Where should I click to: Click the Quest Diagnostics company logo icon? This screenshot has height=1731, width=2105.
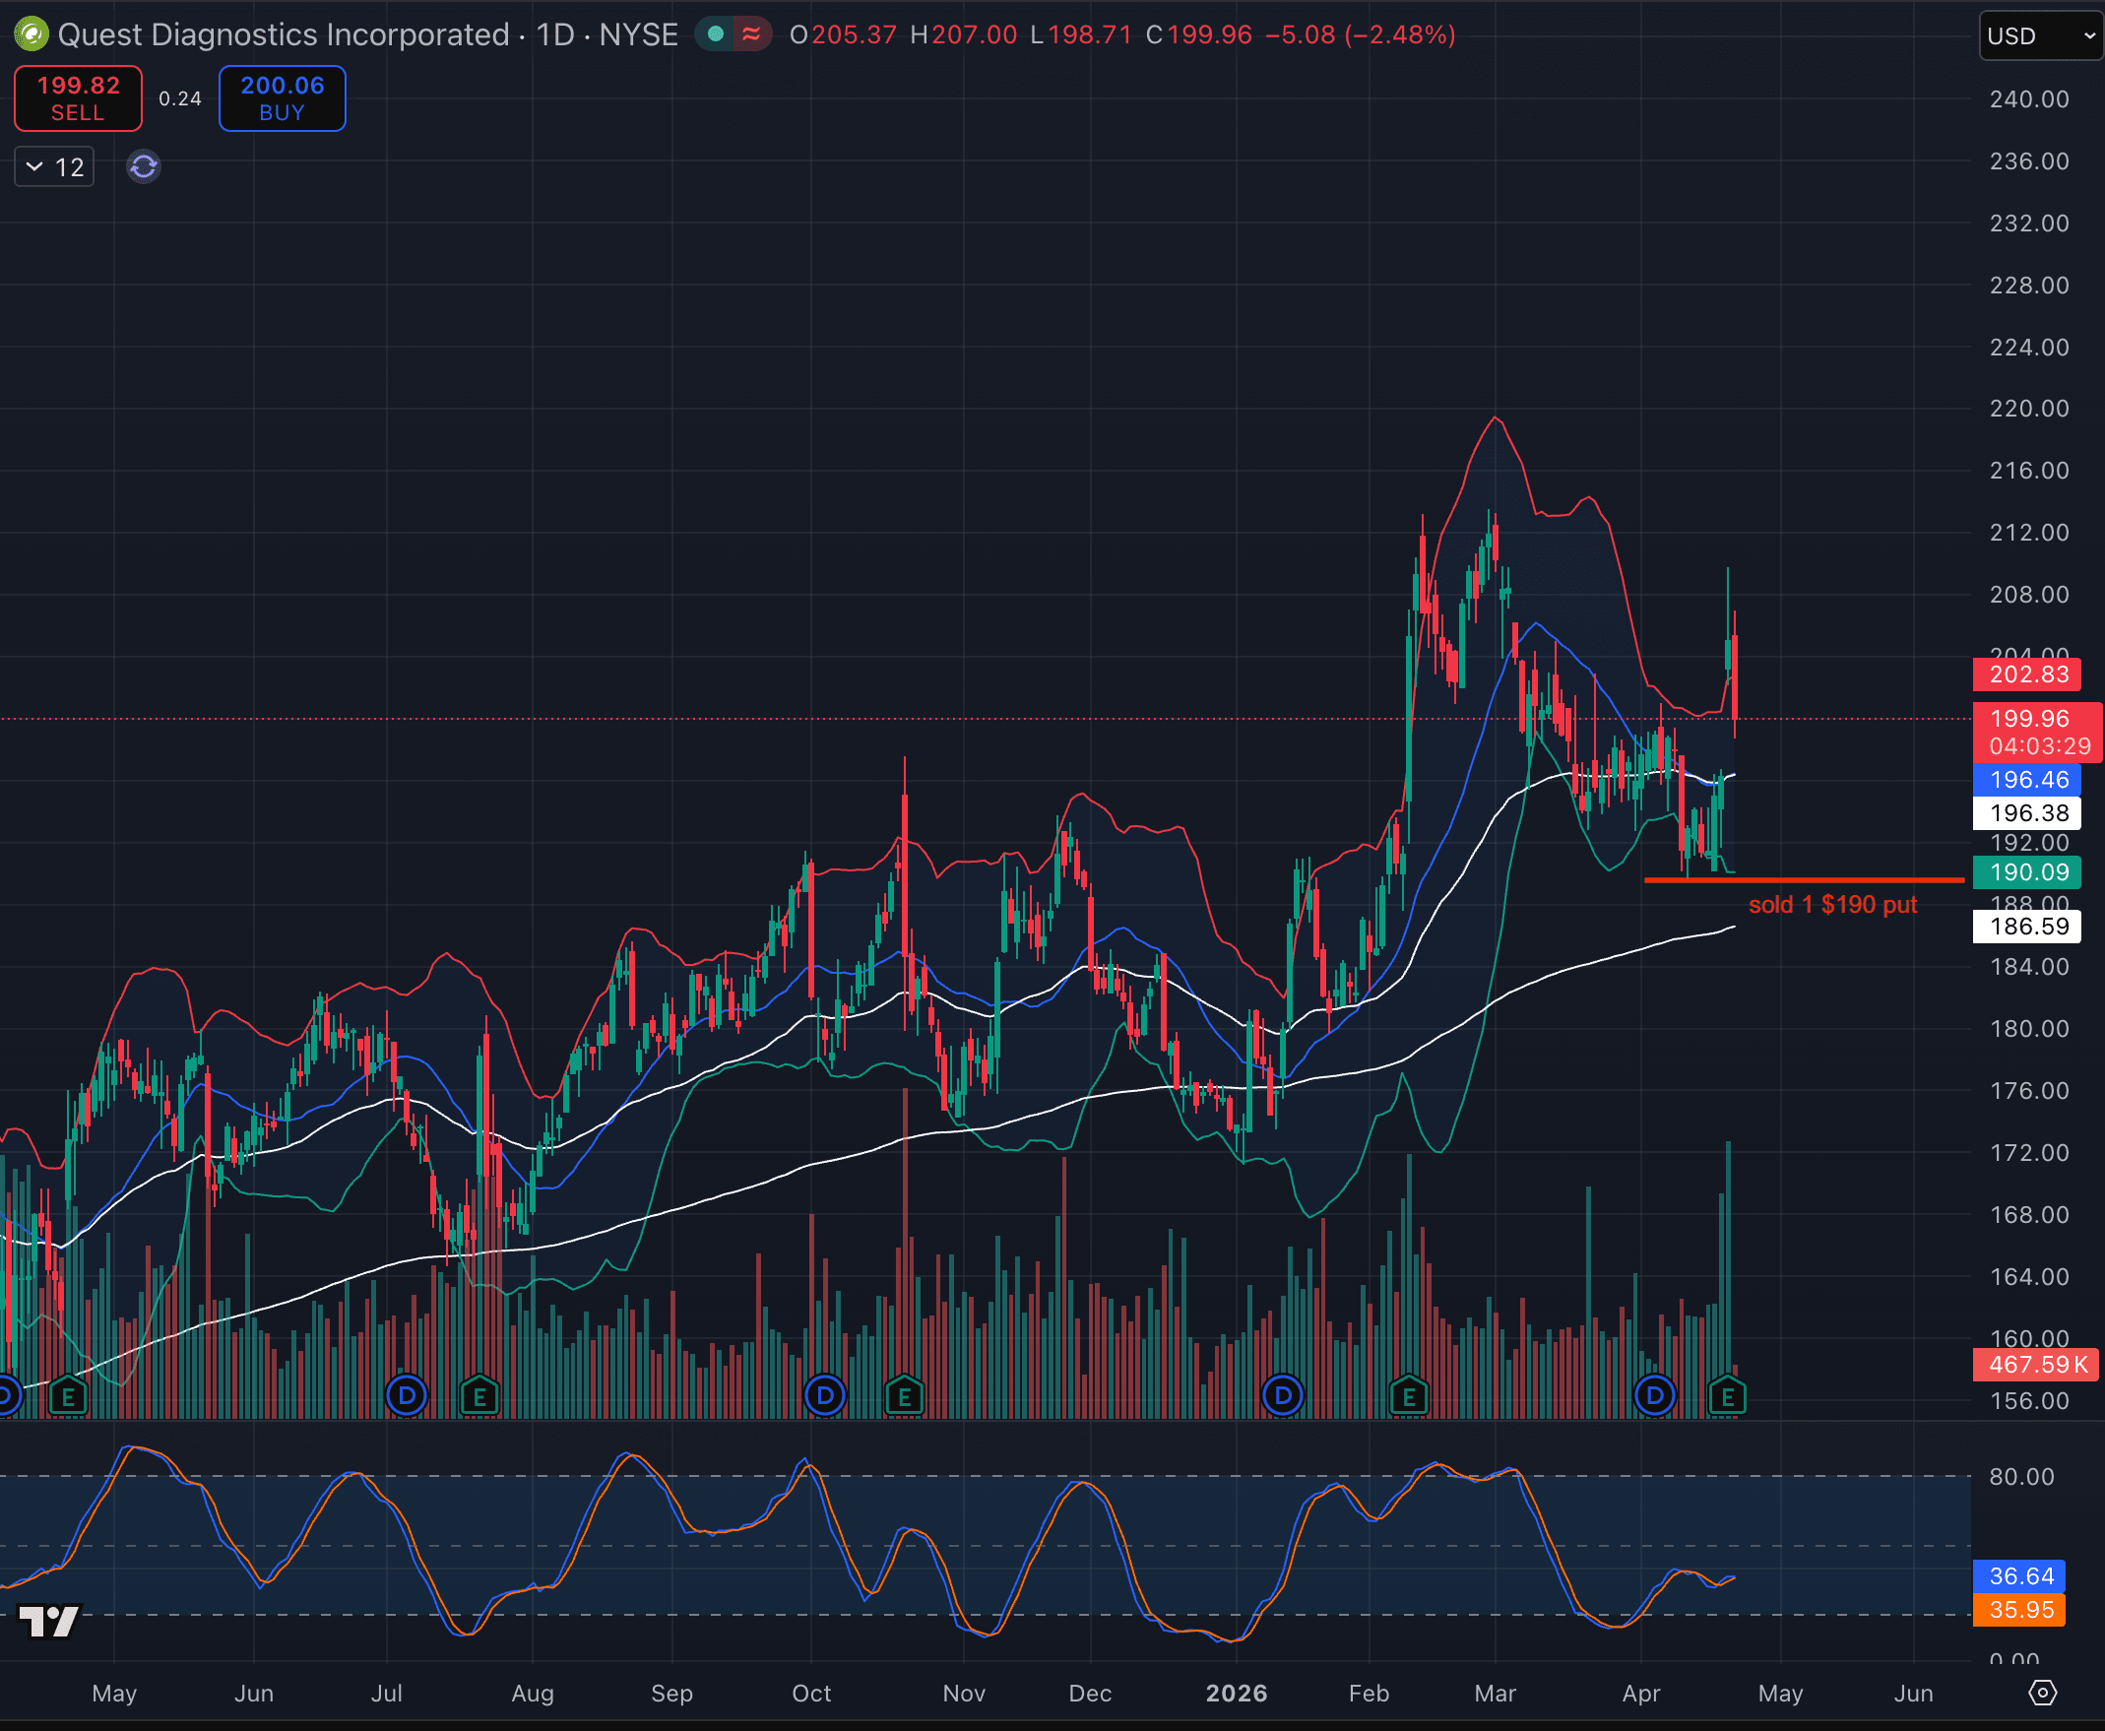point(31,33)
